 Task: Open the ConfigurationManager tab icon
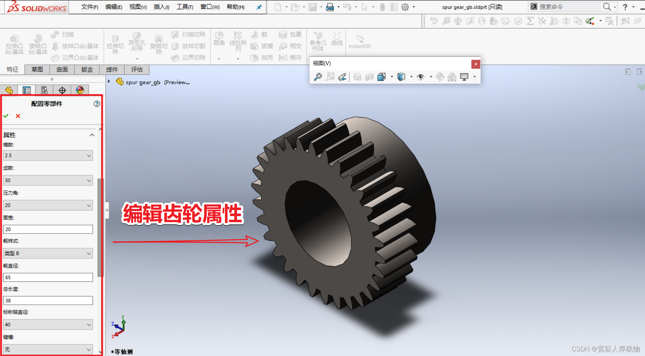pyautogui.click(x=44, y=90)
